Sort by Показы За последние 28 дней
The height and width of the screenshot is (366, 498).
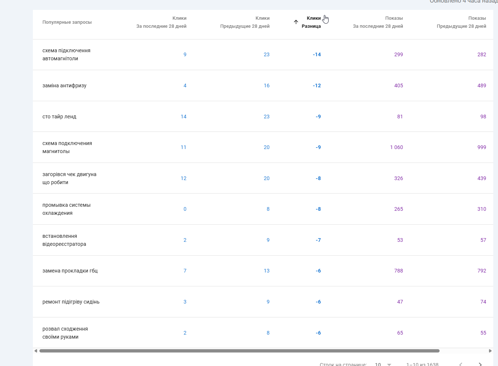(x=378, y=22)
